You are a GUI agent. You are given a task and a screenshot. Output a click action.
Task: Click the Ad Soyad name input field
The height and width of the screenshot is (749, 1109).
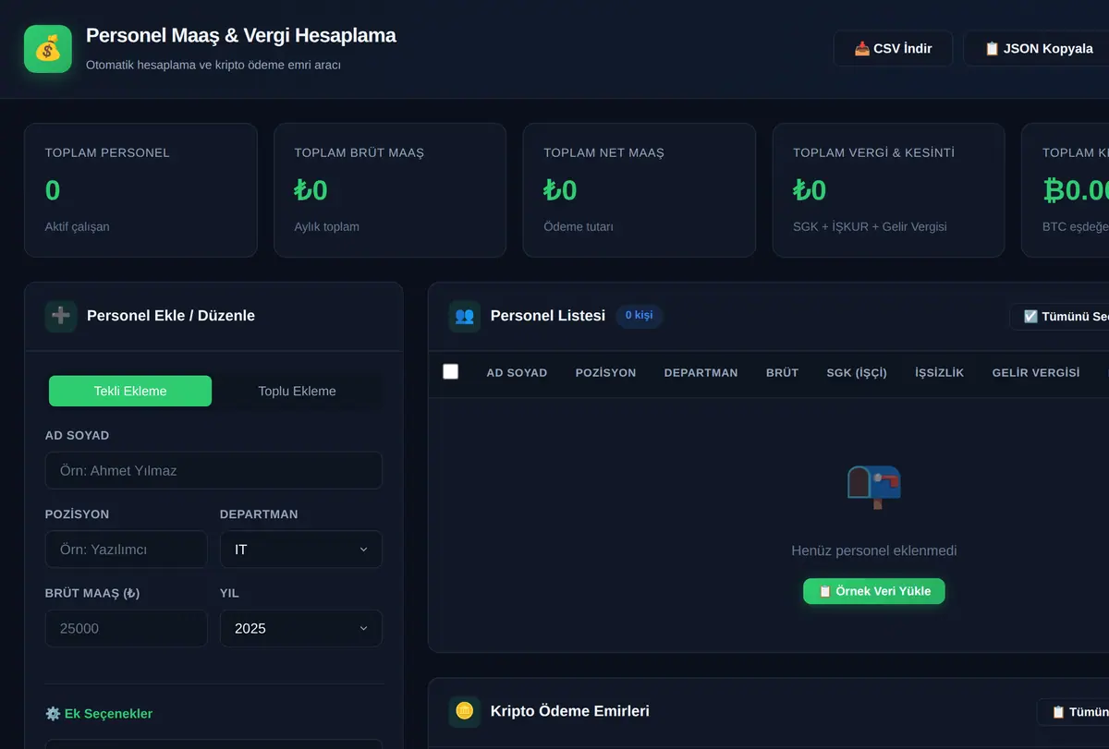pyautogui.click(x=213, y=470)
